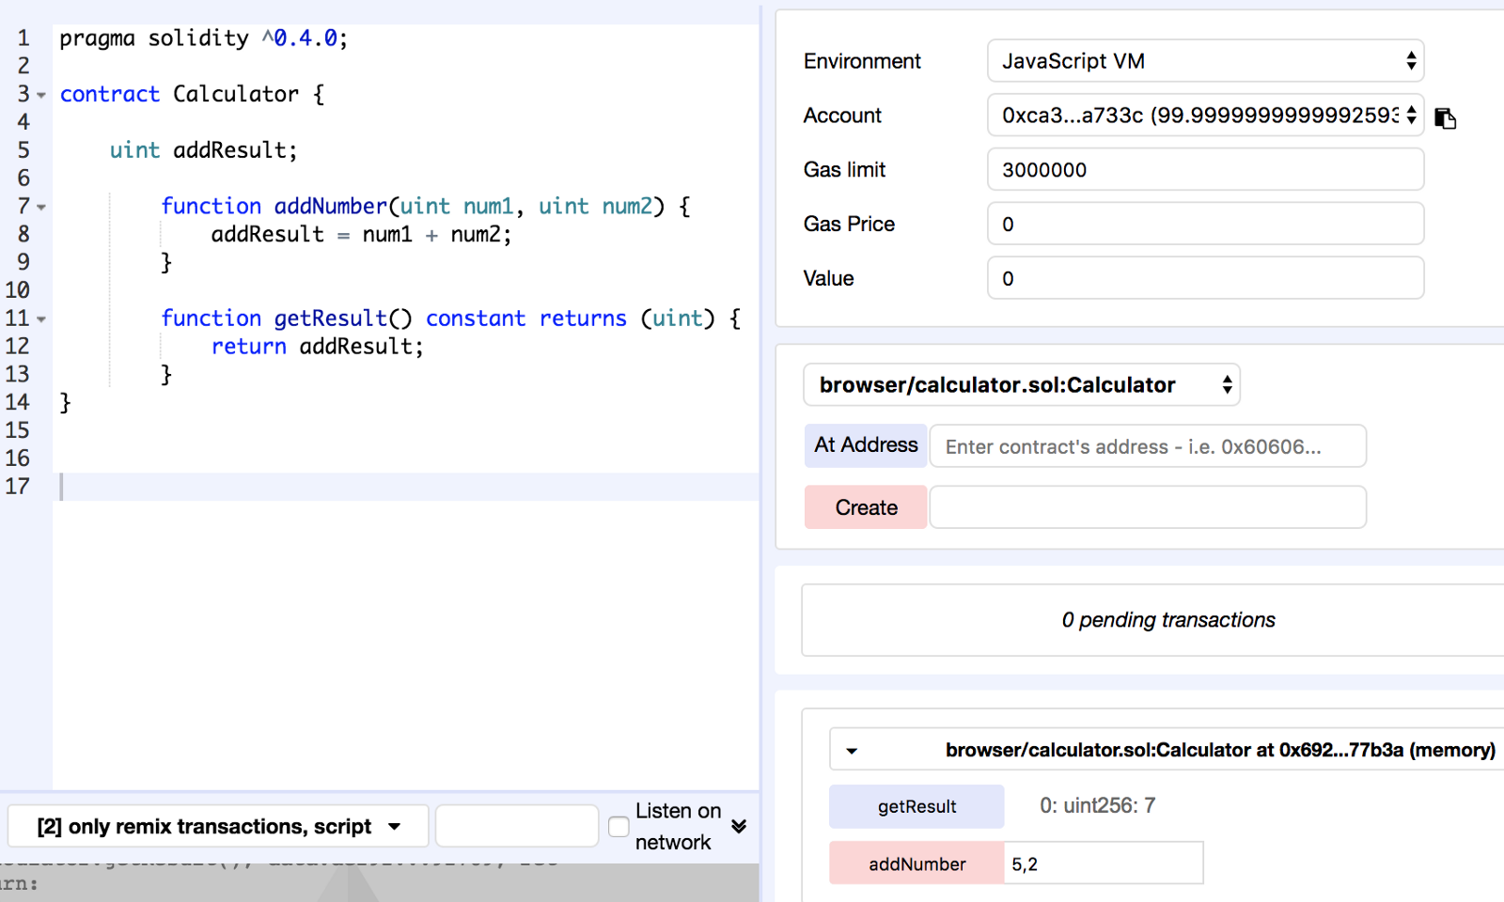Edit the addNumber parameters field containing 5,2
Screen dimensions: 1504x902
1104,863
